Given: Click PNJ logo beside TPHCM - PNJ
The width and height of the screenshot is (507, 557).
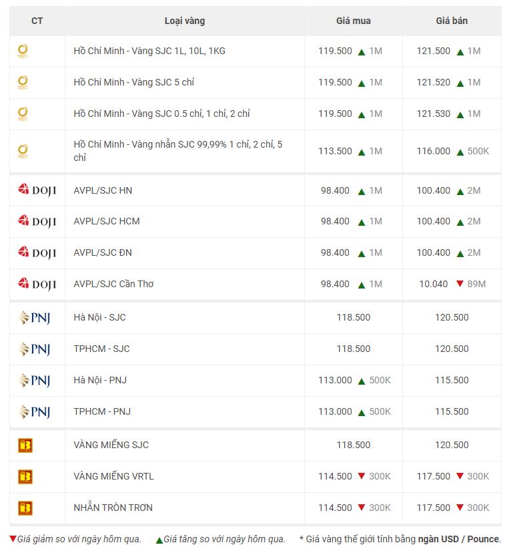Looking at the screenshot, I should (35, 411).
